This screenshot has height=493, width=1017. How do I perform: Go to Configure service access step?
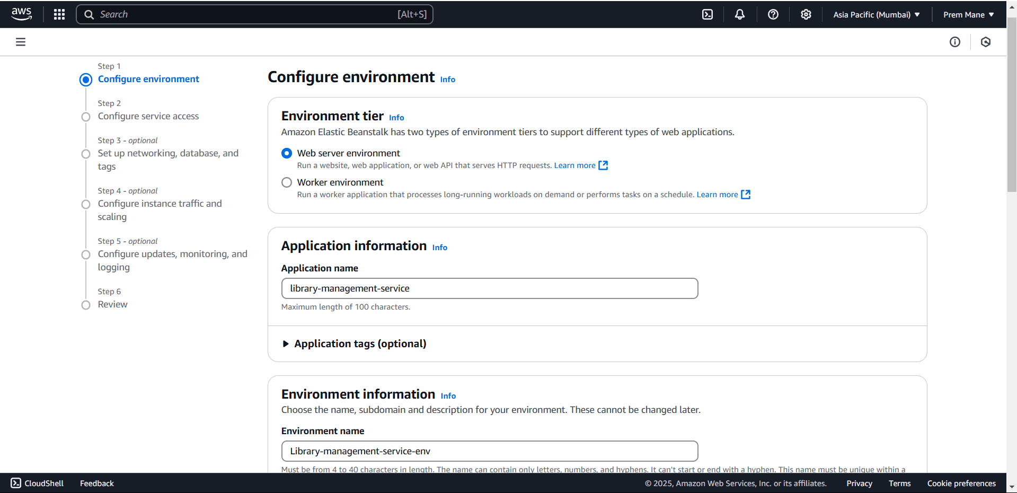pyautogui.click(x=148, y=116)
